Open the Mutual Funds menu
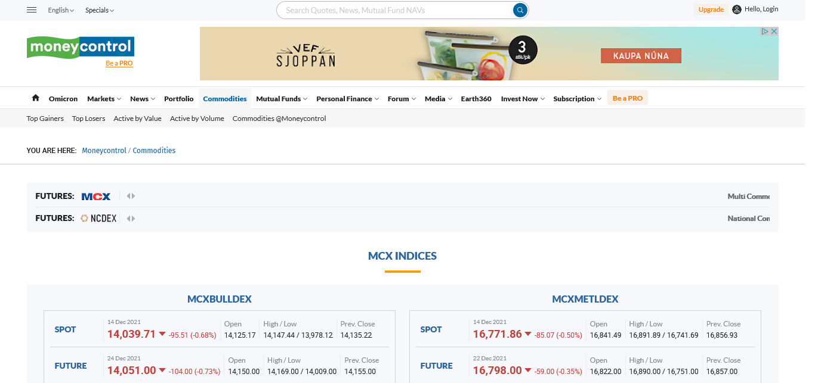Viewport: 815px width, 383px height. (x=282, y=99)
